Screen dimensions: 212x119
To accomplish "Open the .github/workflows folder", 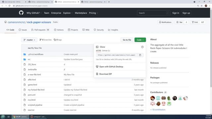I will click(35, 54).
